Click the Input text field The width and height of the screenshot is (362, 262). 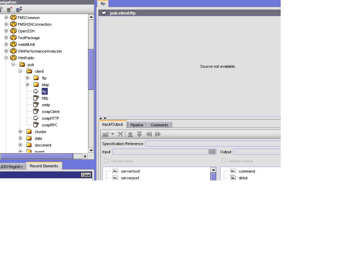pyautogui.click(x=160, y=152)
